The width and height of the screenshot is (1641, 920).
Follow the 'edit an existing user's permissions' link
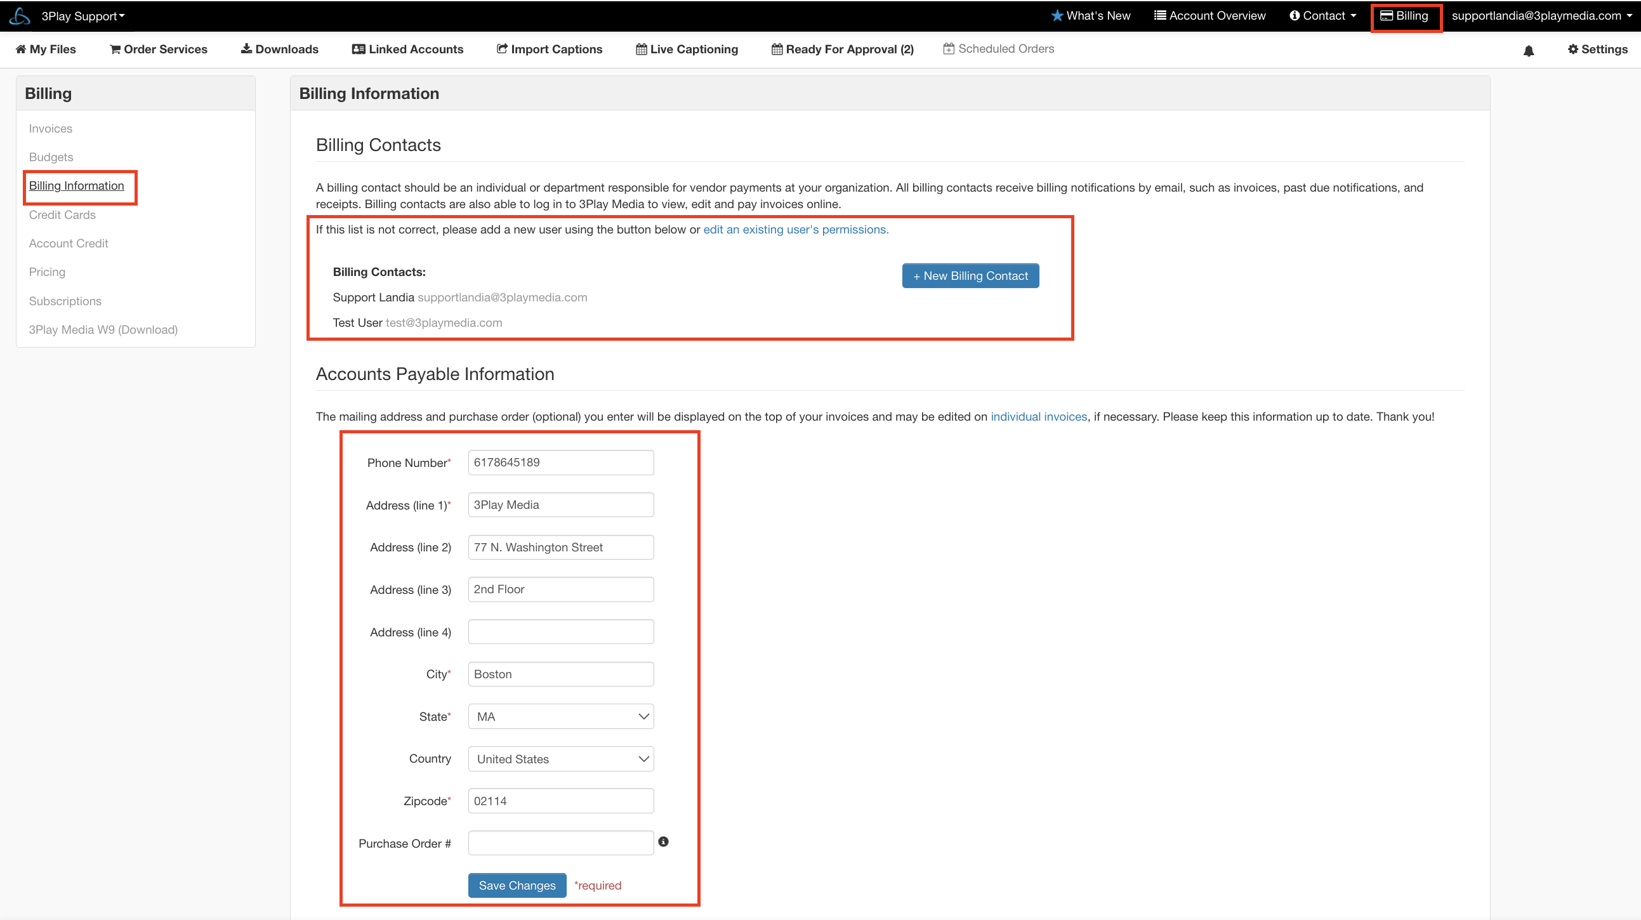coord(796,229)
